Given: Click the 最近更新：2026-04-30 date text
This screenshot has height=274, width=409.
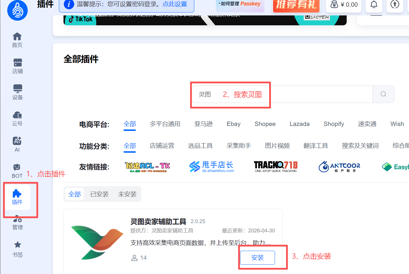Looking at the screenshot, I should tap(248, 231).
